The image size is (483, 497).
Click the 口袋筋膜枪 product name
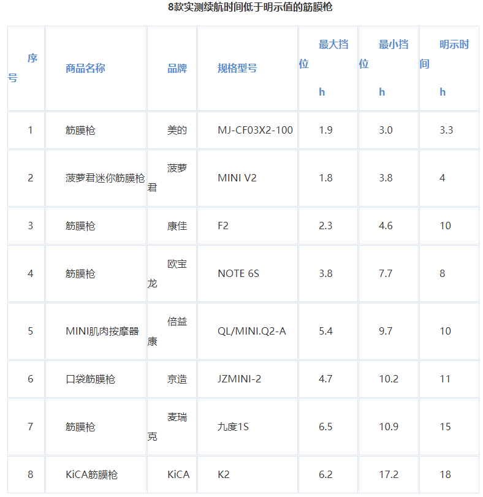[90, 379]
